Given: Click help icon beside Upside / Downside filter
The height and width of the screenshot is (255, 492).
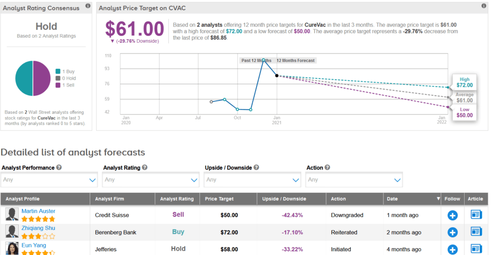Looking at the screenshot, I should coord(257,168).
